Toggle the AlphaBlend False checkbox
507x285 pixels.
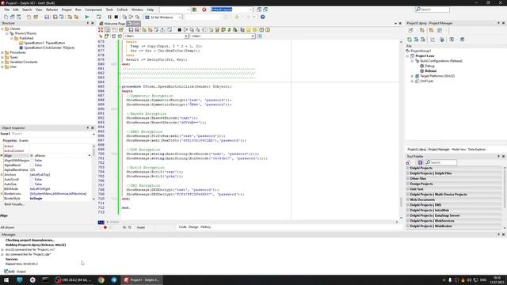point(32,165)
